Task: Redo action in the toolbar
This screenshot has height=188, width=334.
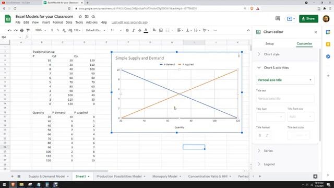Action: (x=16, y=30)
